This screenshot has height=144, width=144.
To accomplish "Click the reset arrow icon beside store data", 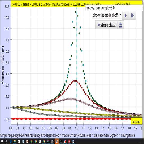I will point(120,25).
